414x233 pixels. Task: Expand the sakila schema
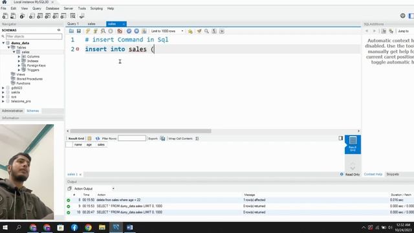point(3,93)
